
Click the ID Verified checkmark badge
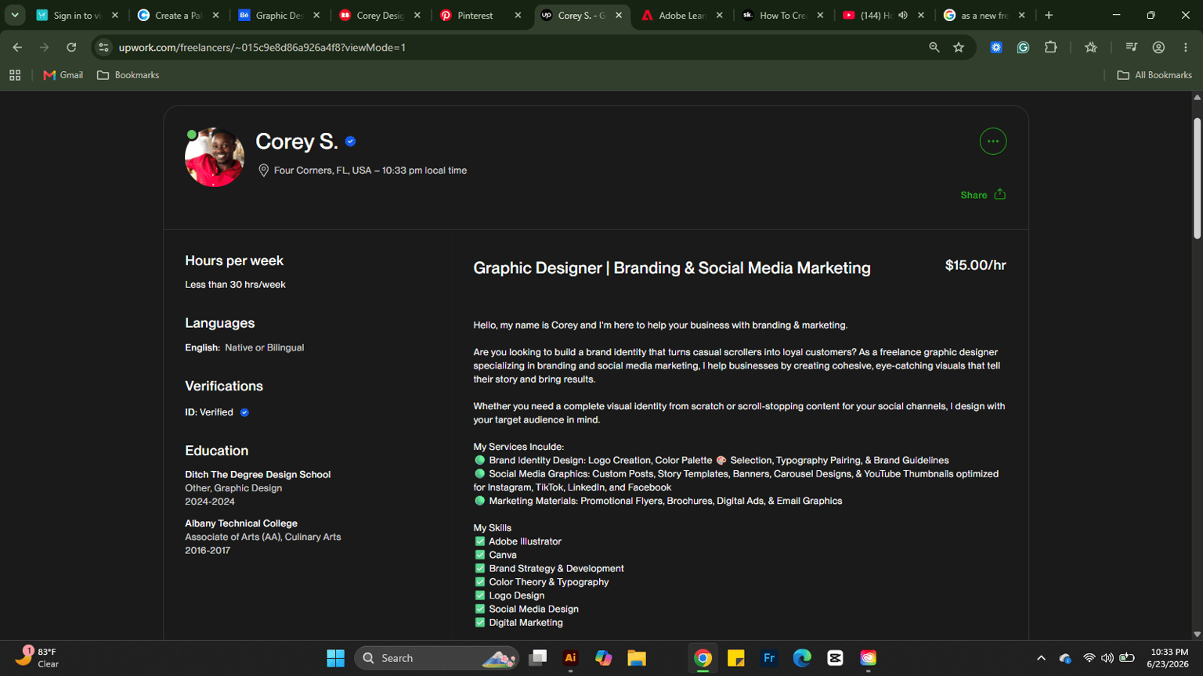(x=244, y=412)
